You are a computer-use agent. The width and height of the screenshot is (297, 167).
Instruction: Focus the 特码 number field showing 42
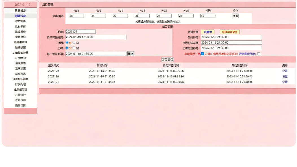(x=208, y=16)
